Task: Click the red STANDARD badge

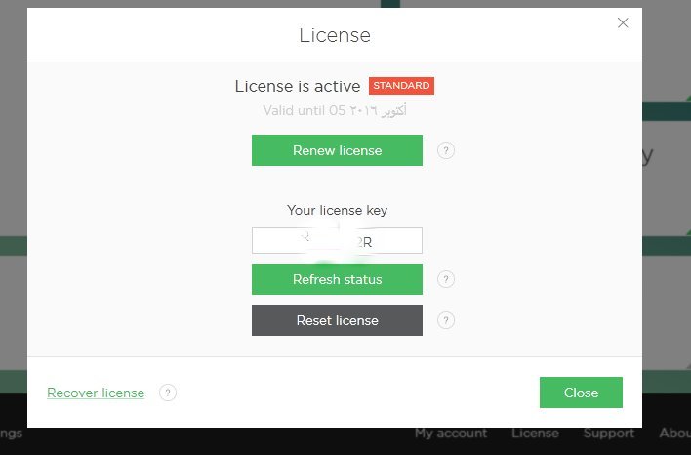Action: point(401,86)
